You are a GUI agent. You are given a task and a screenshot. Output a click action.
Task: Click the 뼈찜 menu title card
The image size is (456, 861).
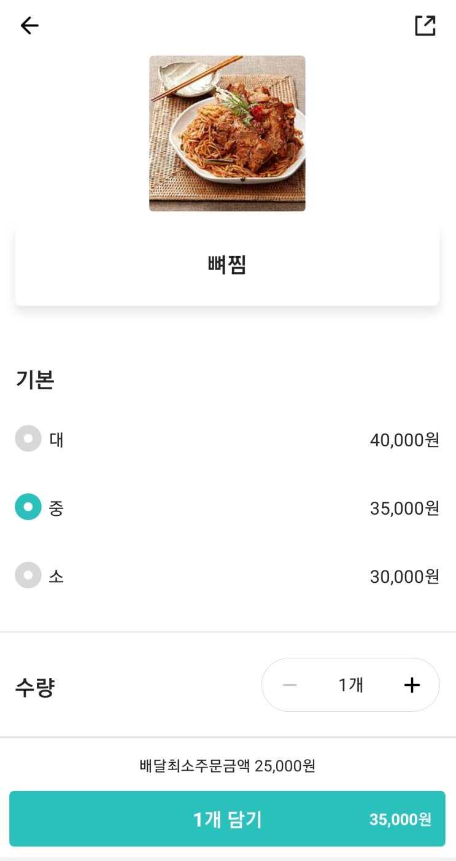pyautogui.click(x=227, y=265)
